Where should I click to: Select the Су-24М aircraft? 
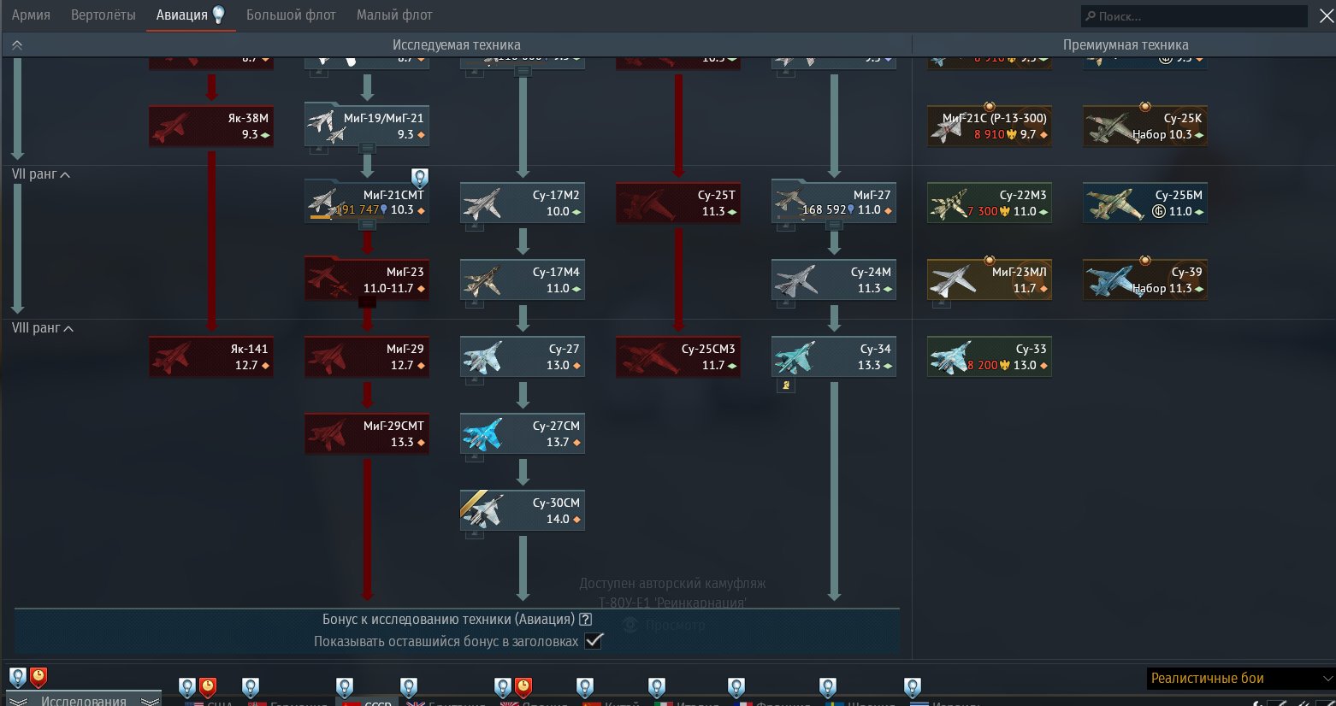[834, 279]
